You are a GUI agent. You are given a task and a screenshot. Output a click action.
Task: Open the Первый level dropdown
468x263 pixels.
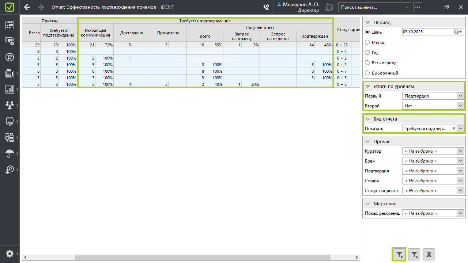click(x=460, y=96)
